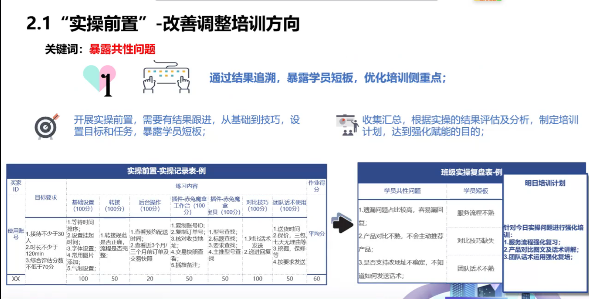The height and width of the screenshot is (299, 589).
Task: Click the 明日培训计划 heading
Action: (x=545, y=183)
